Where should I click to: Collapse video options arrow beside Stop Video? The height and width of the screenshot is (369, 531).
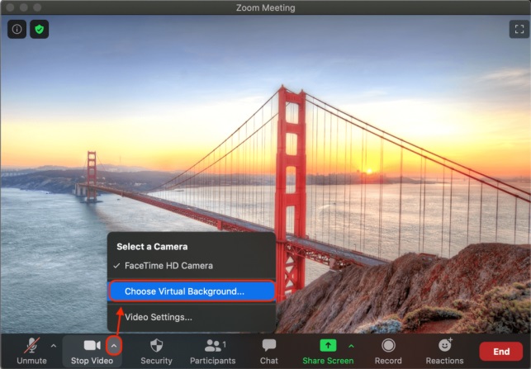click(x=114, y=346)
